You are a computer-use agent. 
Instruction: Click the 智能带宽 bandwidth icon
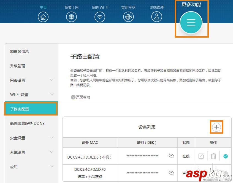[x=128, y=17]
